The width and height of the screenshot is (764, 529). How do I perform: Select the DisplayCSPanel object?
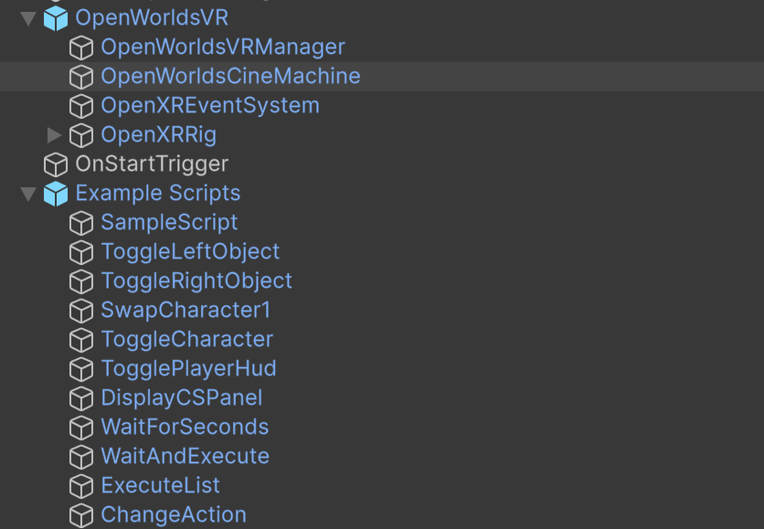pyautogui.click(x=182, y=398)
